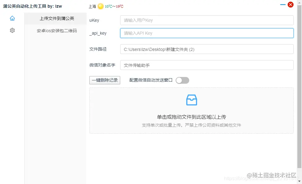302x184 pixels.
Task: Switch to the 安卓ios安装包二维码 section
Action: (55, 31)
